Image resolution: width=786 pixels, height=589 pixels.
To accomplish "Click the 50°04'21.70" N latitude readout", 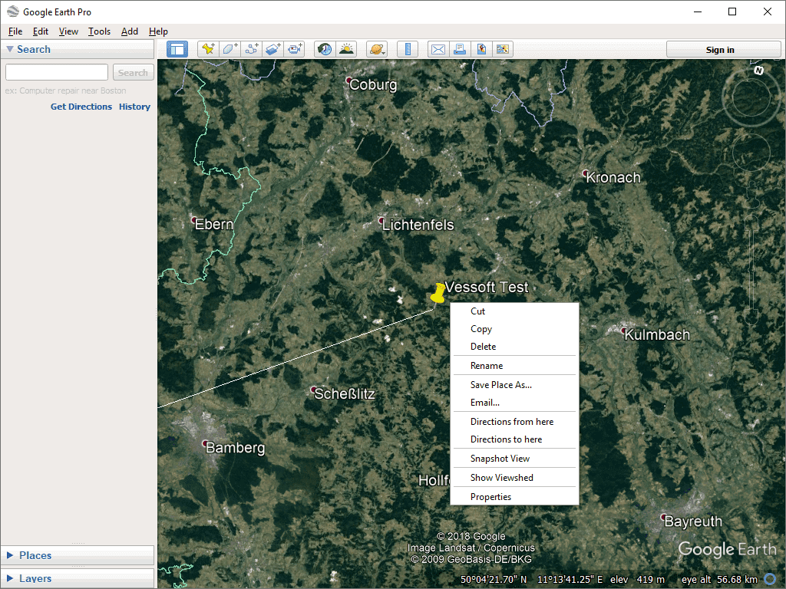I will (x=494, y=580).
